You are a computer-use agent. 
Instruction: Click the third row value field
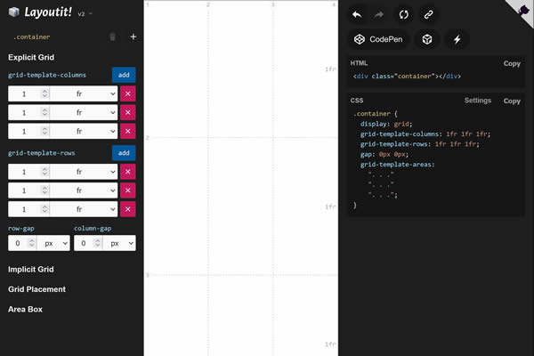(x=29, y=209)
